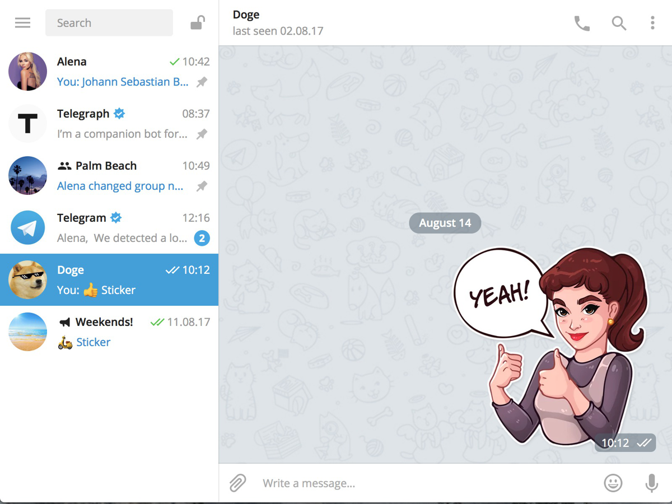
Task: Open the three-dot chat options menu
Action: coord(652,23)
